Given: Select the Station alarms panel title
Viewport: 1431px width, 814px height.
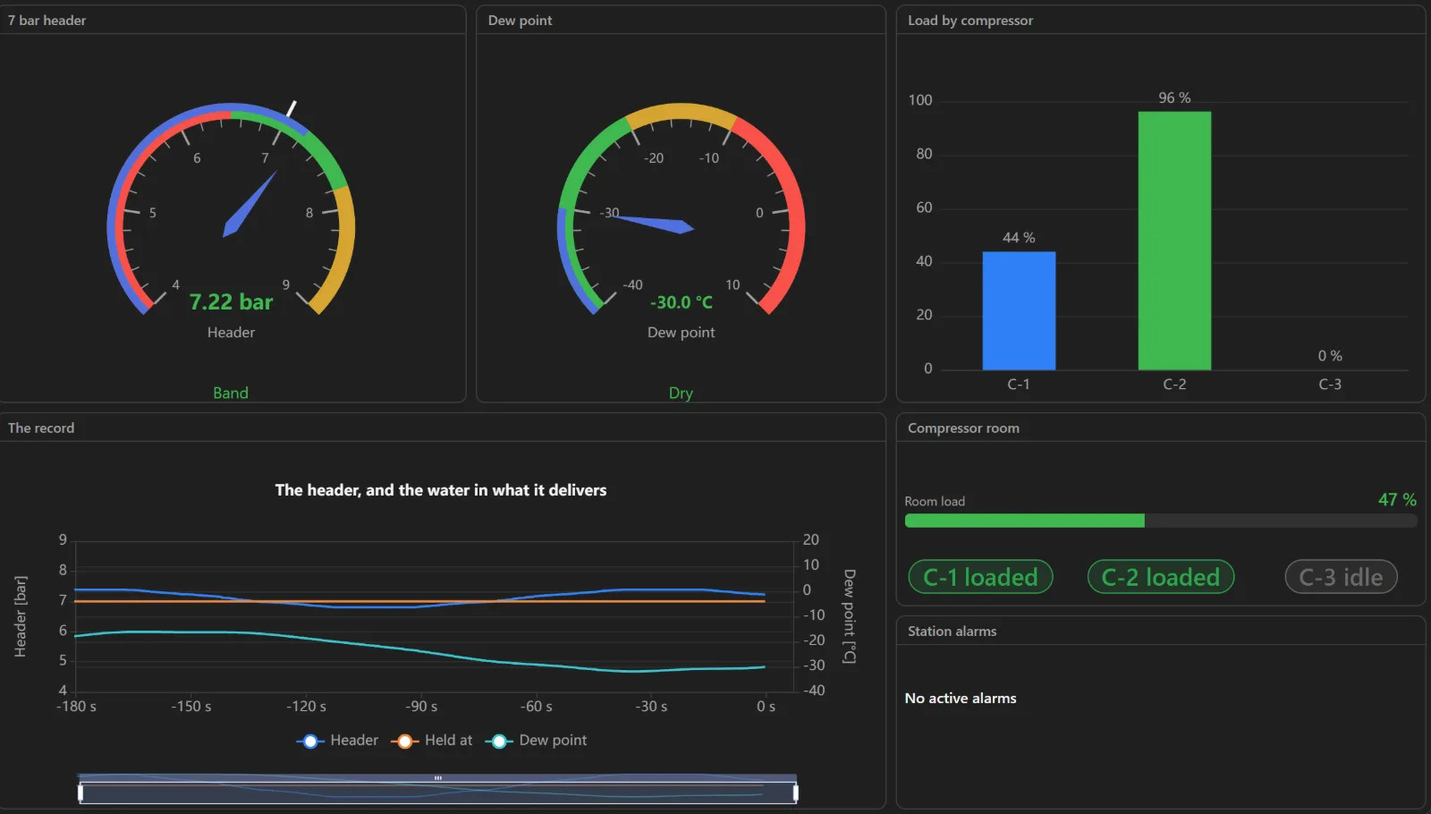Looking at the screenshot, I should click(x=952, y=631).
